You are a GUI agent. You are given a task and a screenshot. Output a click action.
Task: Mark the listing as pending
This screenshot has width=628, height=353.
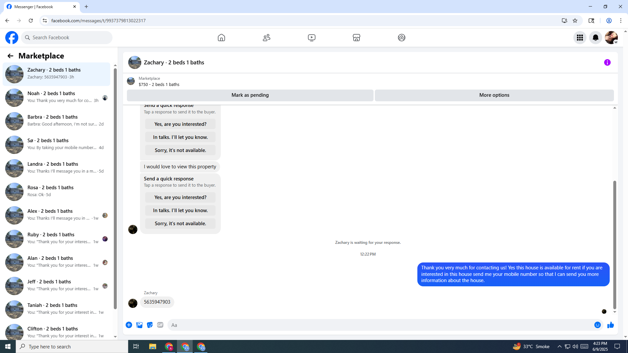250,95
